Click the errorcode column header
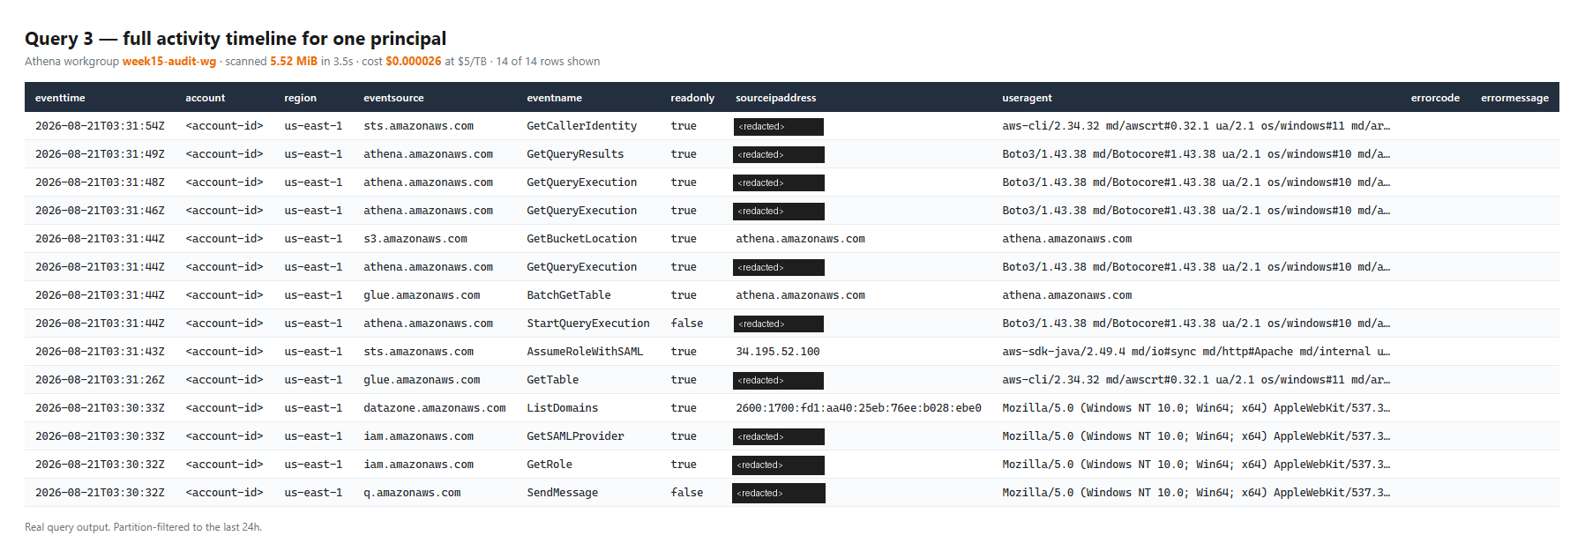This screenshot has height=558, width=1585. click(x=1435, y=98)
